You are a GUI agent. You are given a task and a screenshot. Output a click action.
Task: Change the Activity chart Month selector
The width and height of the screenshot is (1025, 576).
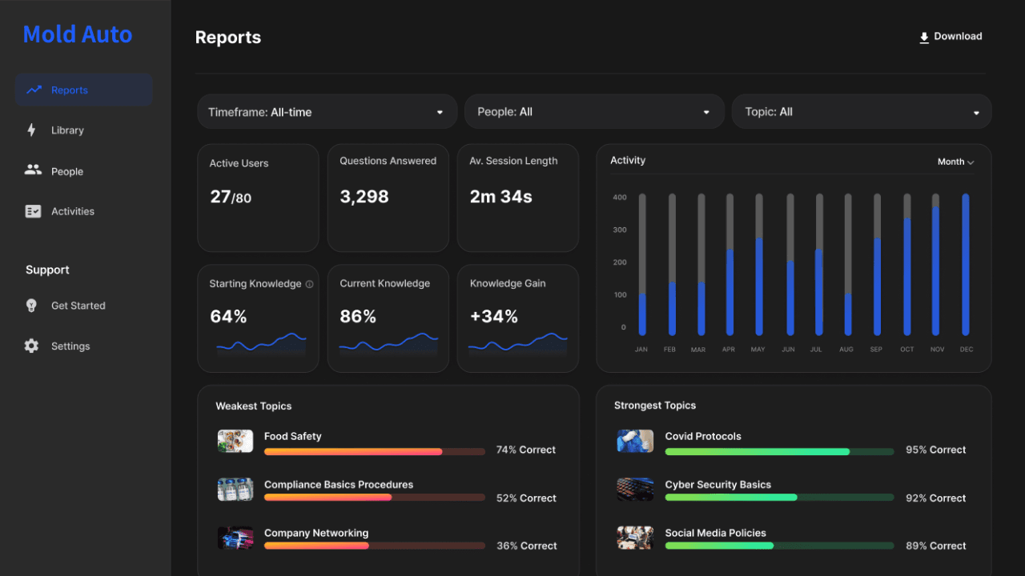point(955,162)
